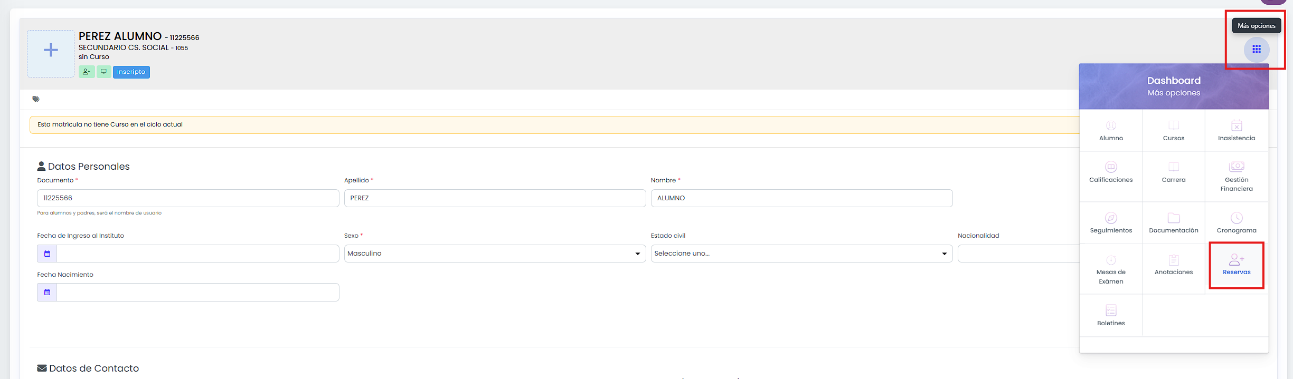The height and width of the screenshot is (379, 1293).
Task: Open Gestión Financiera in the dashboard
Action: (x=1236, y=177)
